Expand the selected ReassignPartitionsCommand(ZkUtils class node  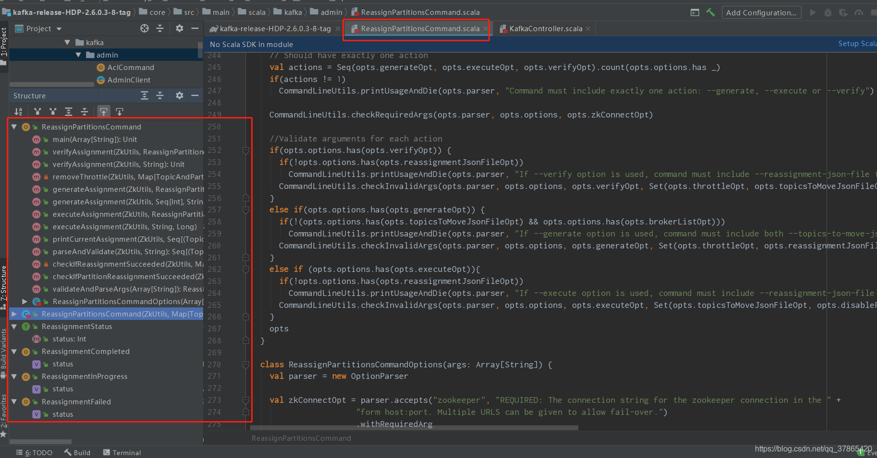pos(14,314)
